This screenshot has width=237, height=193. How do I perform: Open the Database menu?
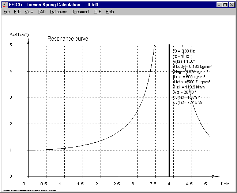(x=59, y=12)
